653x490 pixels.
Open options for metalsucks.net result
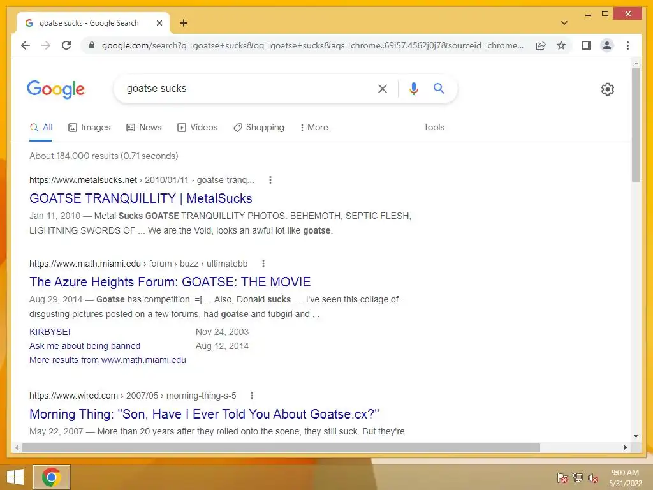270,180
